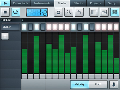This screenshot has width=120, height=90.
Task: Switch to track list view icon
Action: point(94,12)
